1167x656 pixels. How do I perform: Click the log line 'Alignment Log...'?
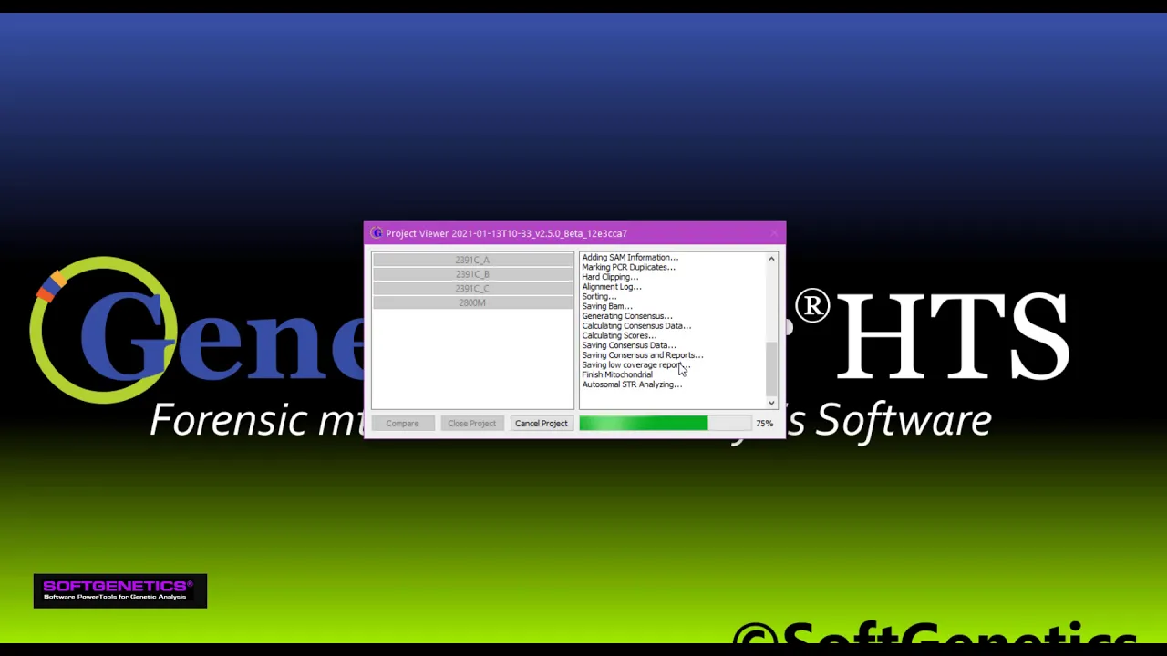point(612,287)
